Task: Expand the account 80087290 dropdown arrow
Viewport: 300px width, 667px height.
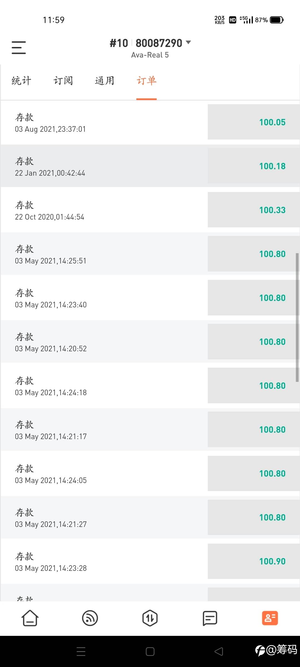Action: pos(188,43)
